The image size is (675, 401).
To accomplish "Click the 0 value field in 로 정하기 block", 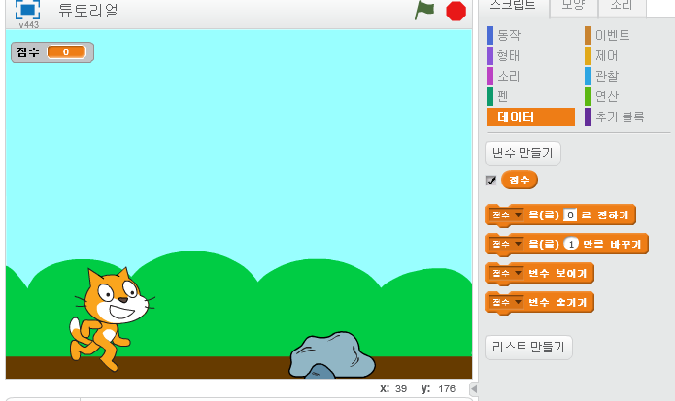I will 570,216.
